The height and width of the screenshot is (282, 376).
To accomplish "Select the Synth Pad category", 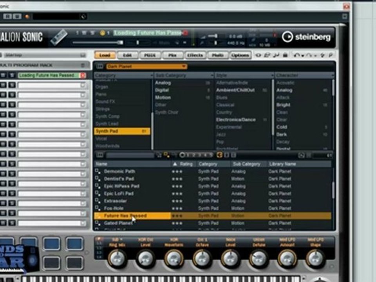I will tap(122, 131).
